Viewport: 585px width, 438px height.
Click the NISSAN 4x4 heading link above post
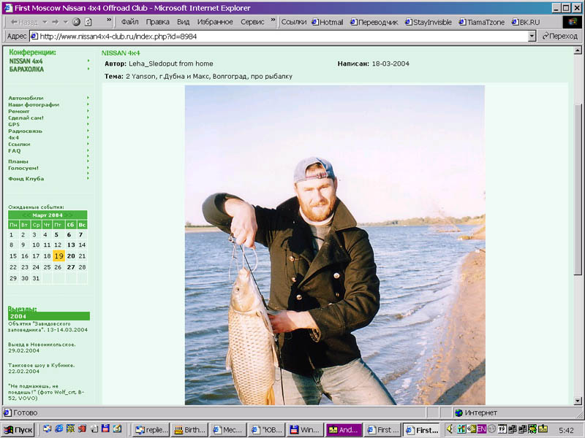coord(121,53)
